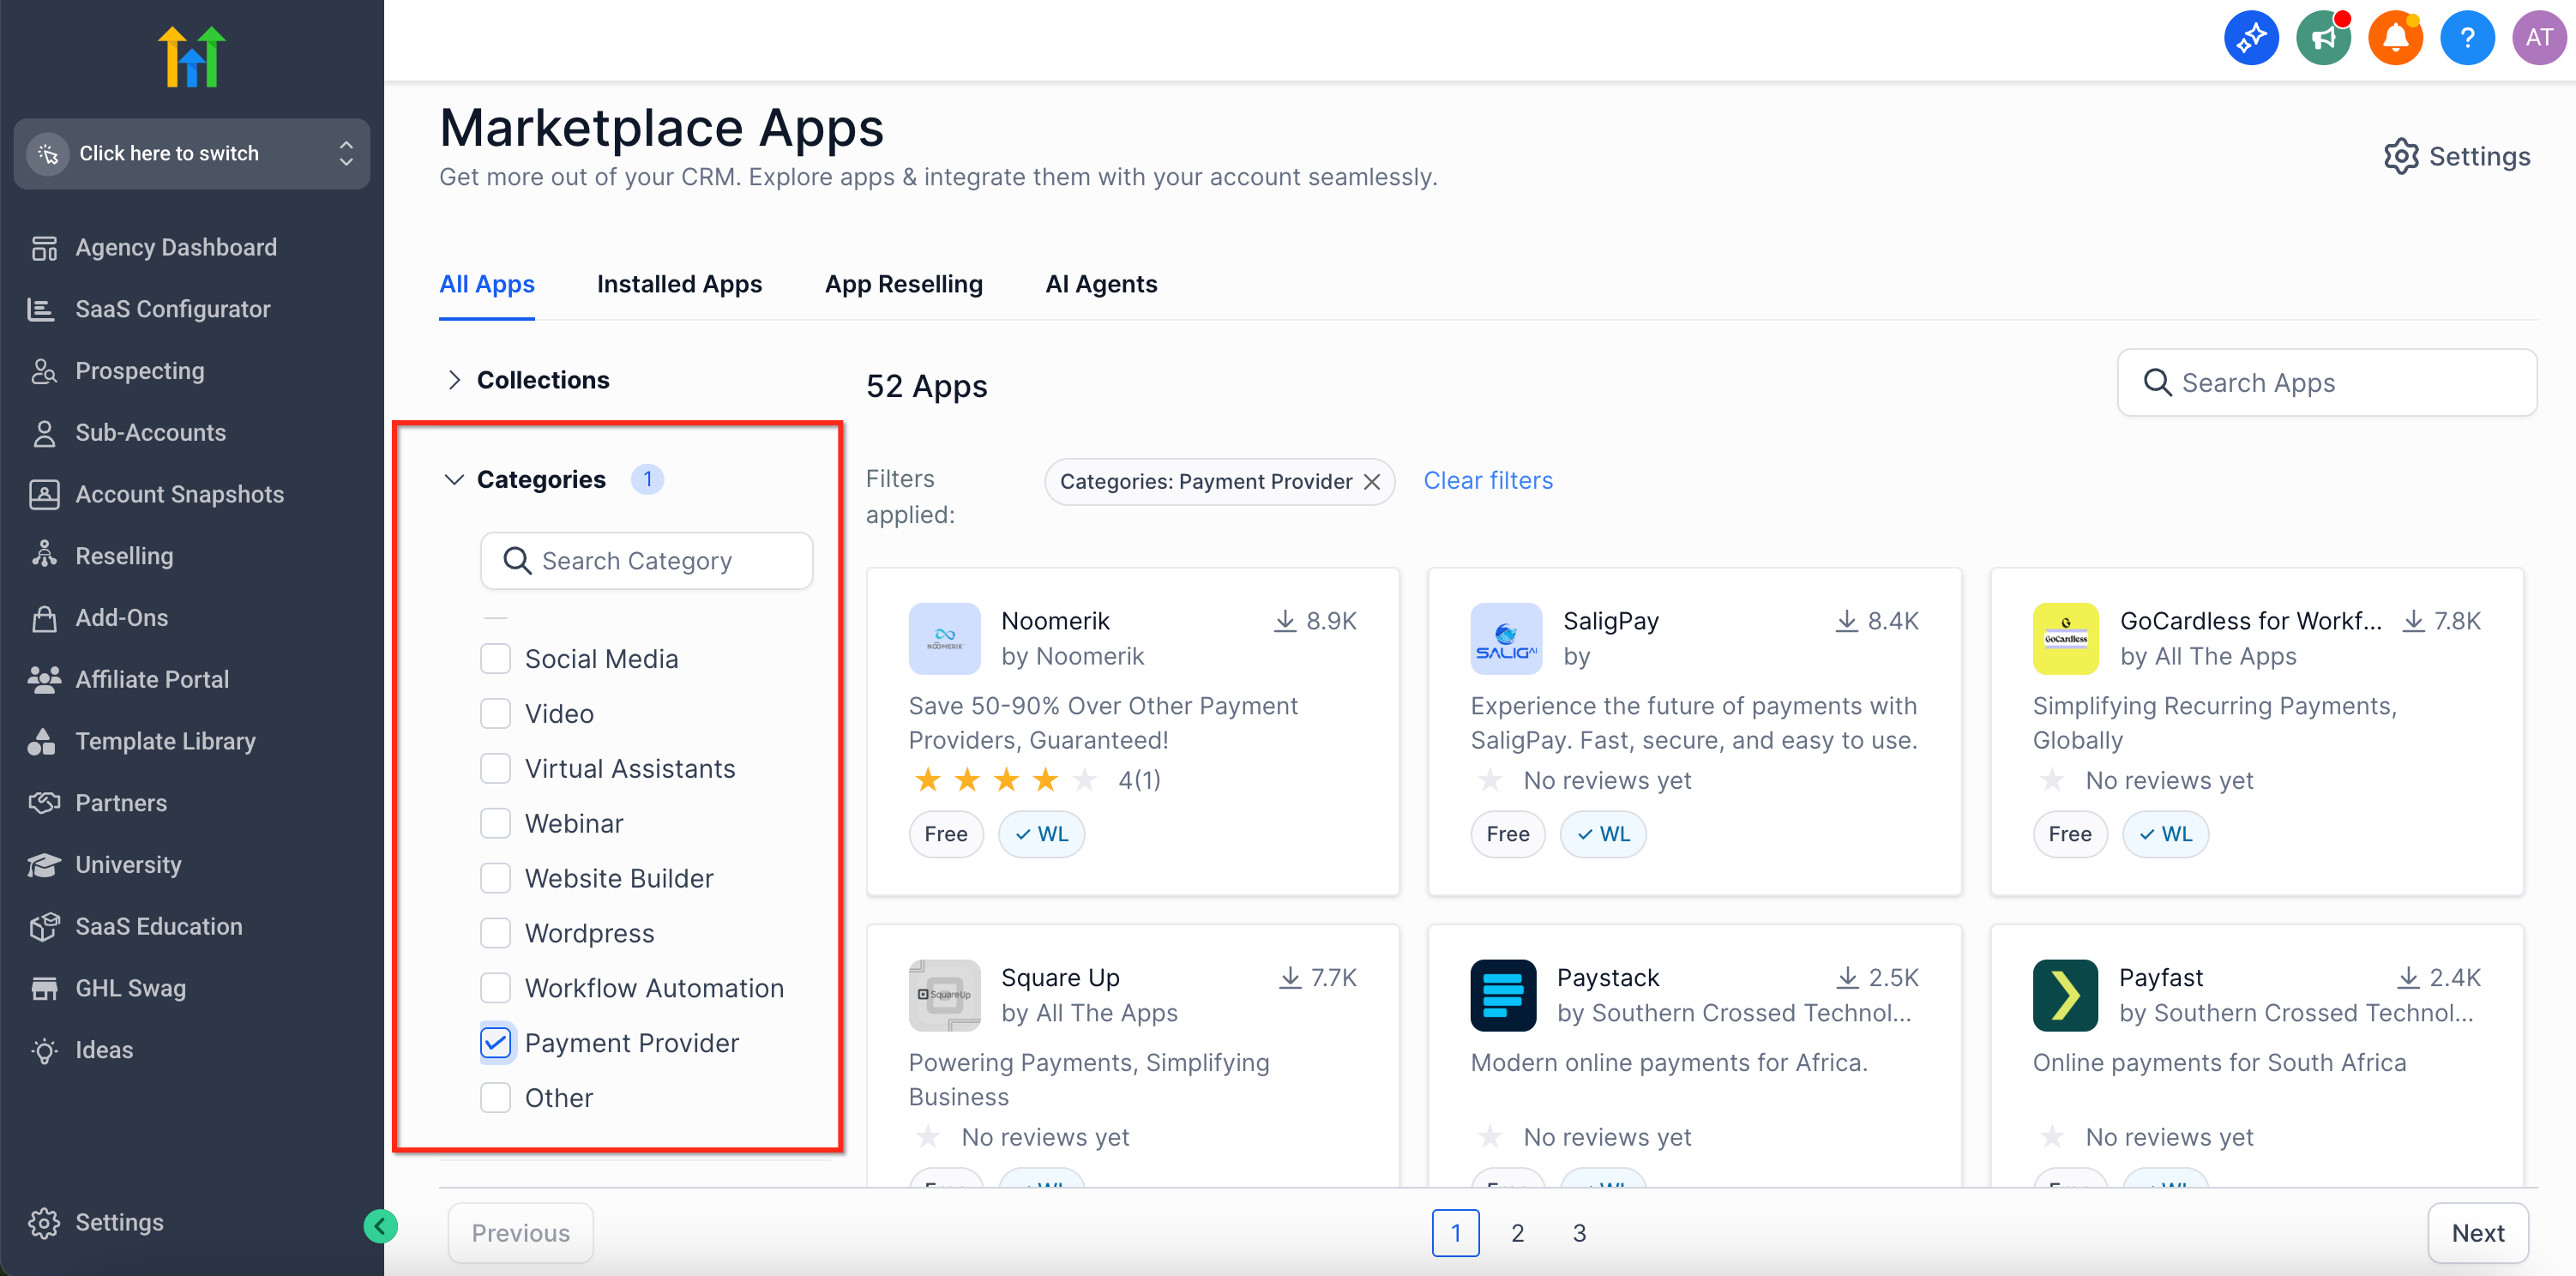Open the megaphone announcements icon
This screenshot has width=2576, height=1276.
2322,38
